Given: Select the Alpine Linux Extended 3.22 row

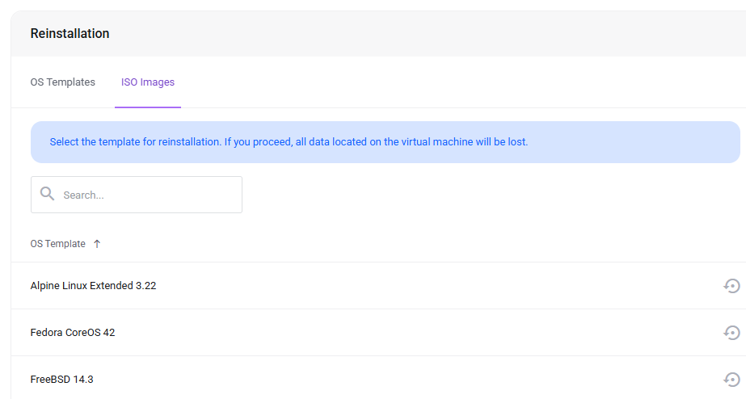Looking at the screenshot, I should [379, 286].
